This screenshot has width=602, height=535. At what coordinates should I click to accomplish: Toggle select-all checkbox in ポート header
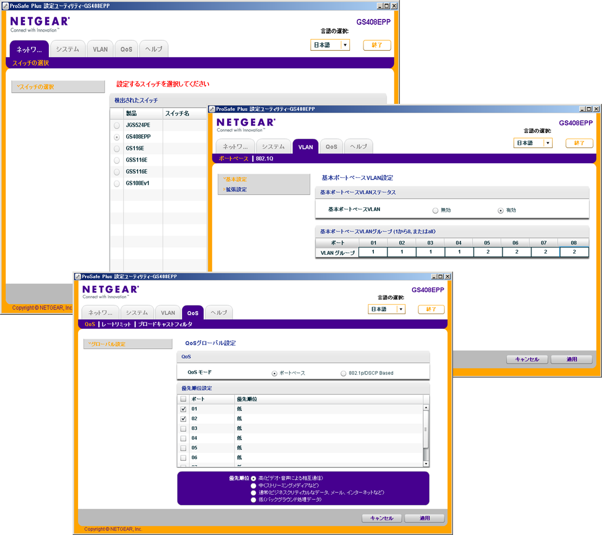coord(184,399)
